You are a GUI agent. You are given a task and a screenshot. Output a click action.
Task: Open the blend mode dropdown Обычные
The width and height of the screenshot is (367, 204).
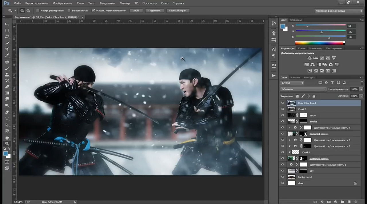303,89
